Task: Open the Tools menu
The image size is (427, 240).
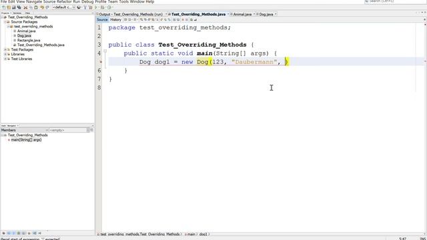Action: pos(123,1)
